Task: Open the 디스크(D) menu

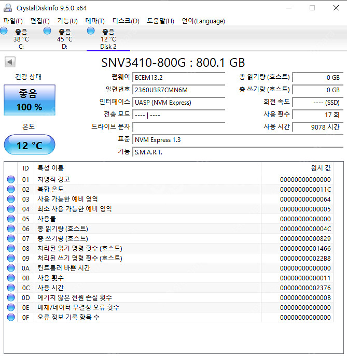Action: pyautogui.click(x=126, y=21)
